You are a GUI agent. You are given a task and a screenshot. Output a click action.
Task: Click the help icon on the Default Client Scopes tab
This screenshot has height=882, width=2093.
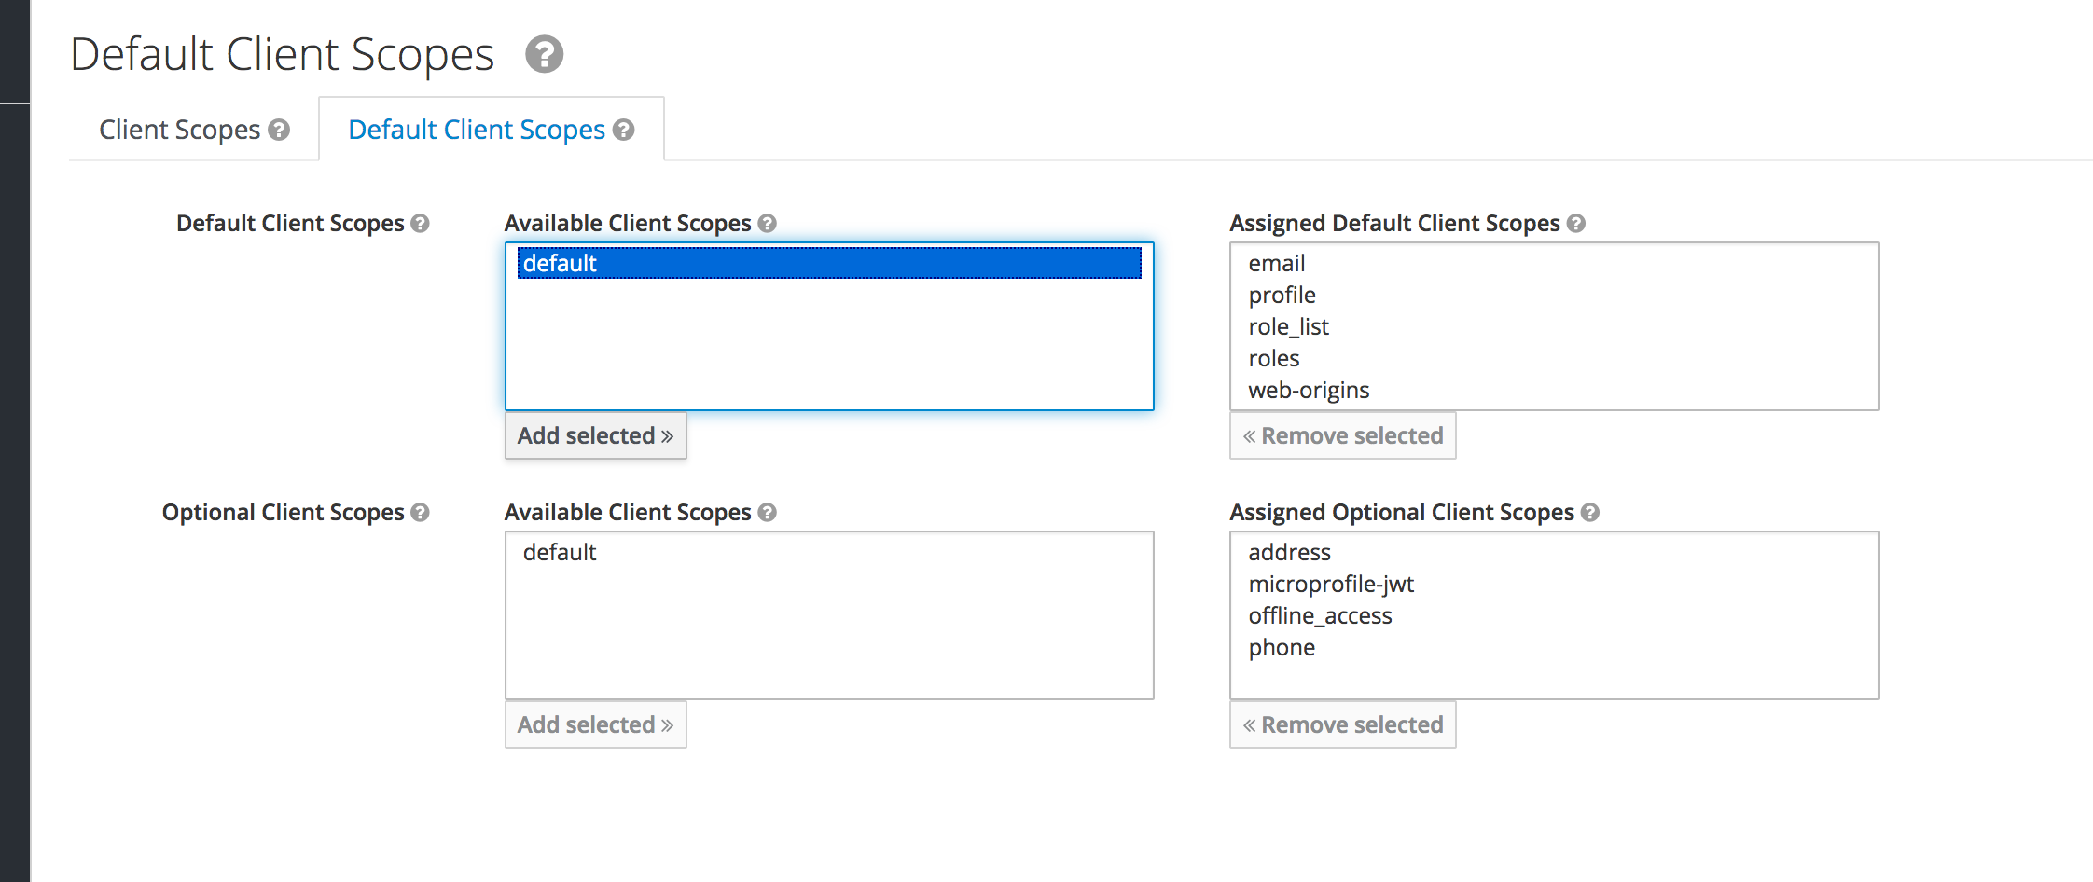point(623,131)
